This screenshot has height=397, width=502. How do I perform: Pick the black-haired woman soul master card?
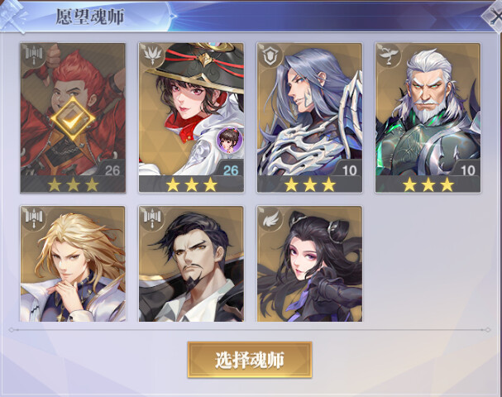[x=309, y=264]
